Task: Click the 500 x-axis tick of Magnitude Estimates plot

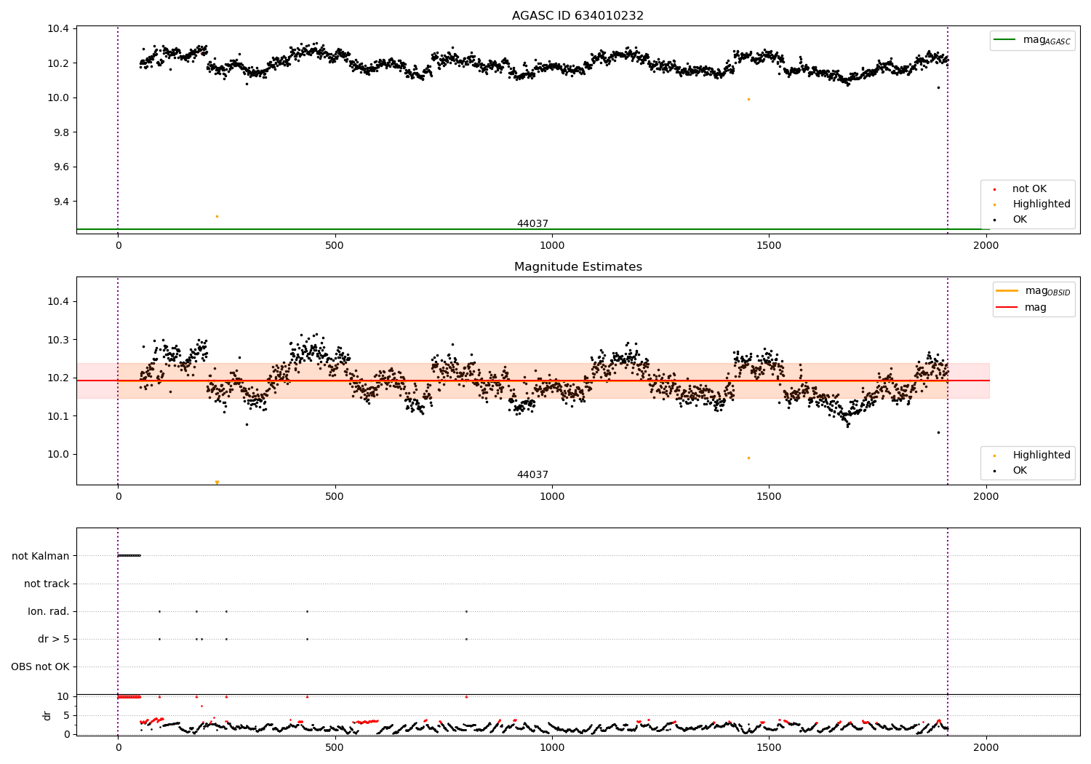Action: click(335, 497)
